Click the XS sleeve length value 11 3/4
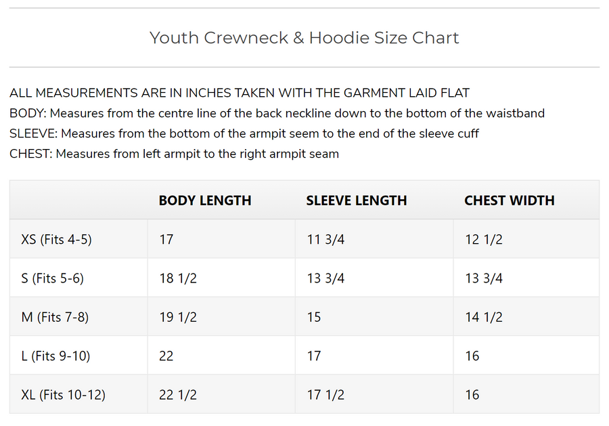Image resolution: width=609 pixels, height=426 pixels. click(x=325, y=239)
